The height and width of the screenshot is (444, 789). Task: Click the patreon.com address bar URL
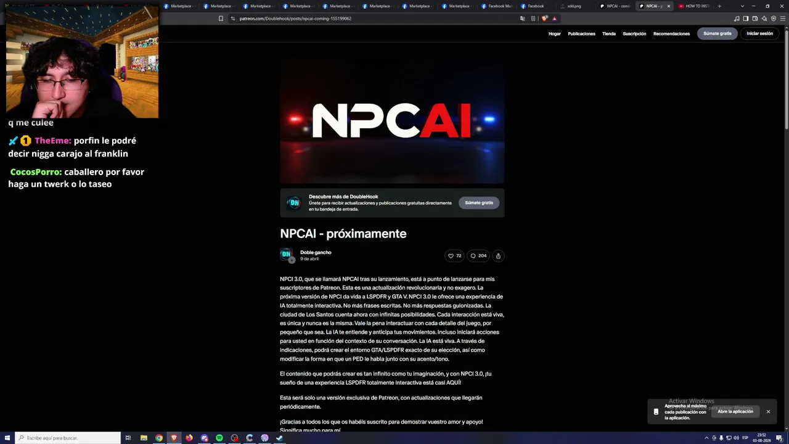[295, 18]
